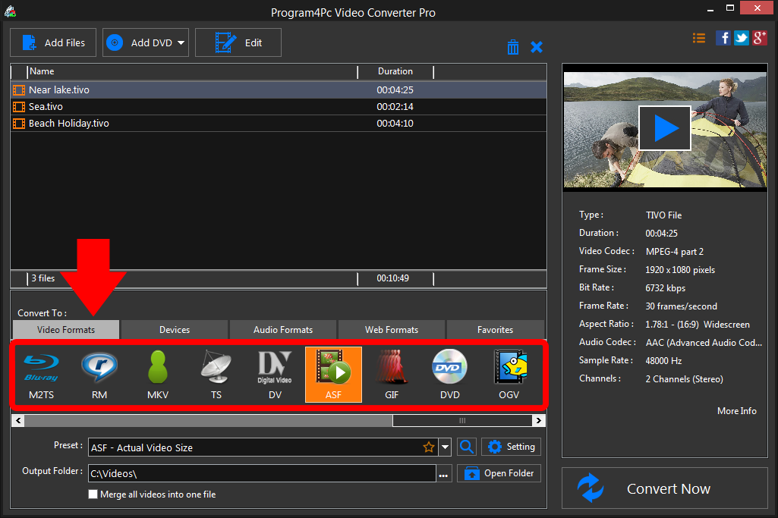Switch to the Devices tab

[175, 330]
